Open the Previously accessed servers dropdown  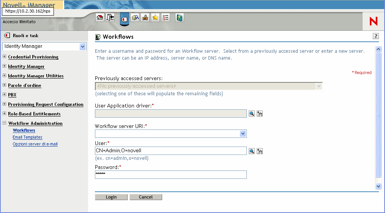319,86
